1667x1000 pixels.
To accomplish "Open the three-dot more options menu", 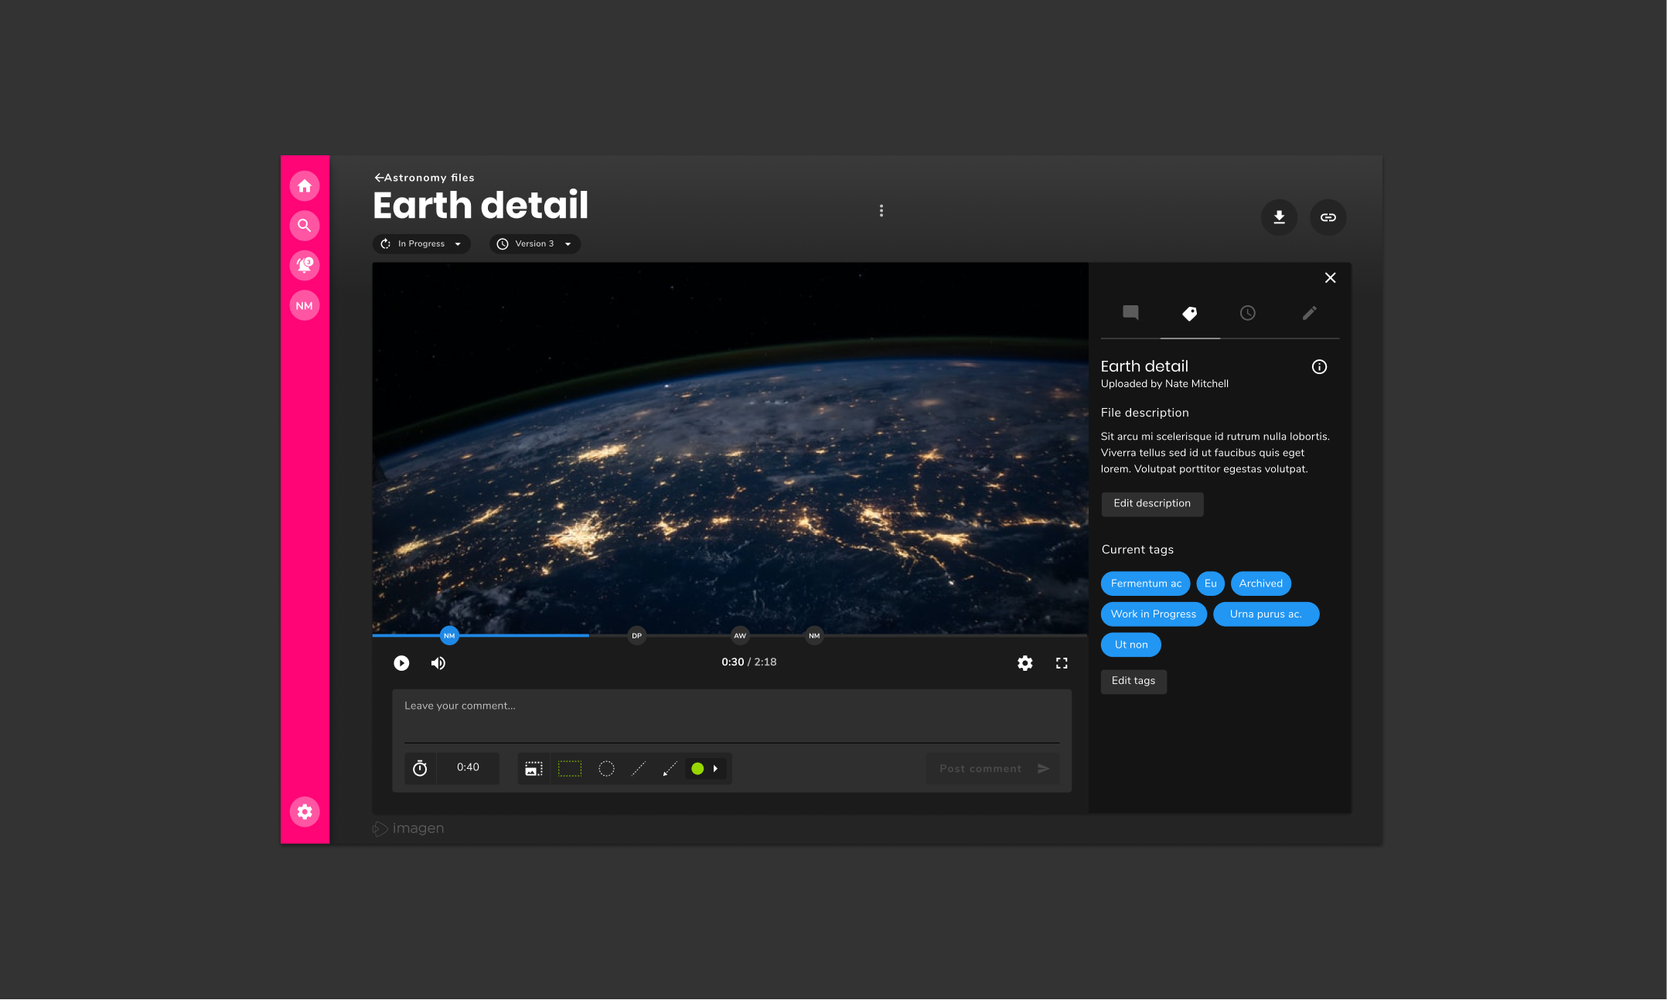I will pos(881,210).
